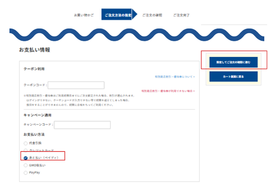Click the カート画面に戻る button
The height and width of the screenshot is (195, 270).
[233, 77]
